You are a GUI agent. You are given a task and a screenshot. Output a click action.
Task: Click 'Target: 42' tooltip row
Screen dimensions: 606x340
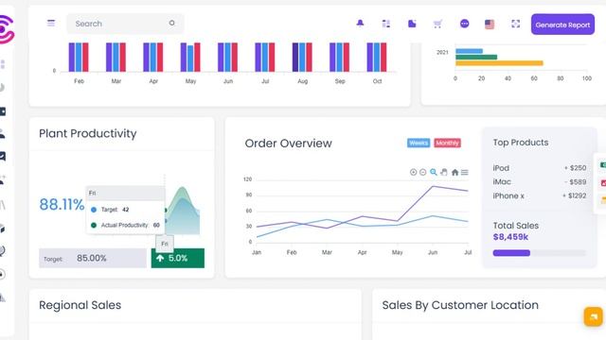pos(110,210)
